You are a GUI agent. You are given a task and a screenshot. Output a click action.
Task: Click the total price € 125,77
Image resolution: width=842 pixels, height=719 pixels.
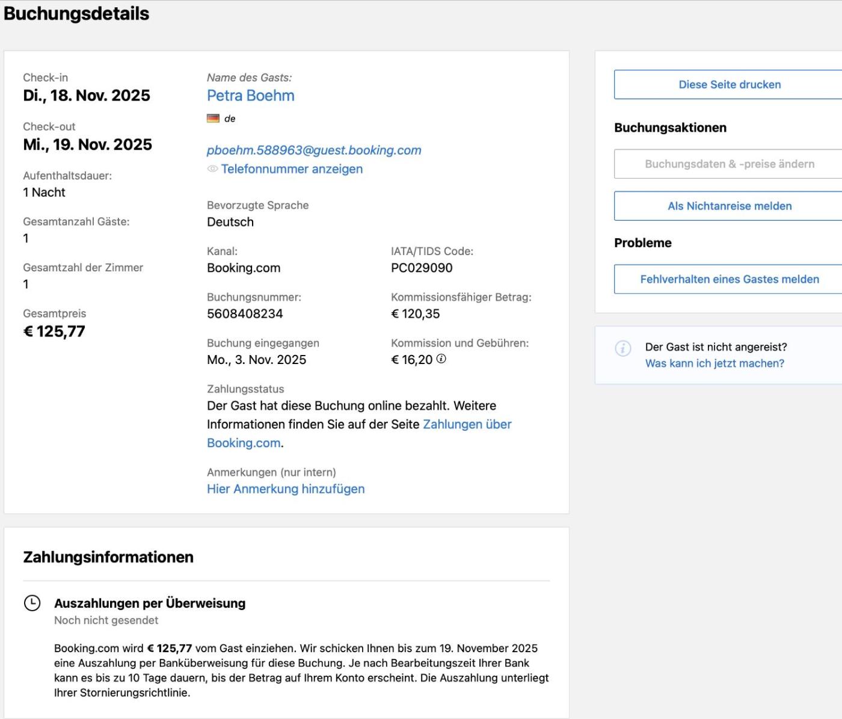pyautogui.click(x=54, y=332)
